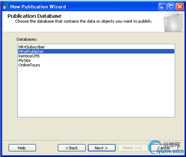Screen dimensions: 186x157
Task: Click the Finish >>| button
Action: tap(133, 148)
